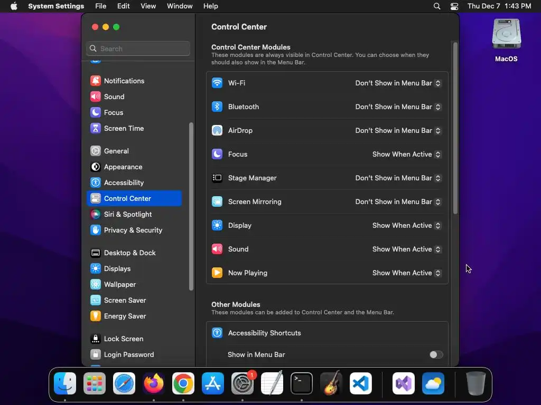The height and width of the screenshot is (405, 541).
Task: Launch Finder from the Dock
Action: pos(65,383)
